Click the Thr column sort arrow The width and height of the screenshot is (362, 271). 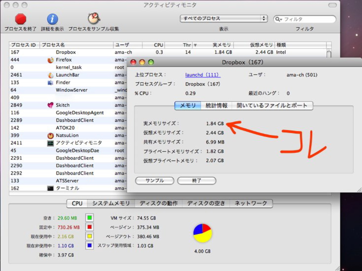[195, 45]
